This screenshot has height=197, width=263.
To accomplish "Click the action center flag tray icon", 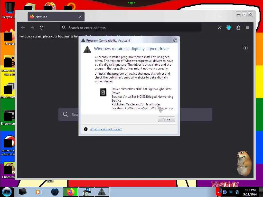I will tap(224, 192).
